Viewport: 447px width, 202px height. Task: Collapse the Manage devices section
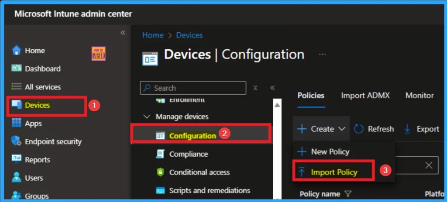[147, 116]
